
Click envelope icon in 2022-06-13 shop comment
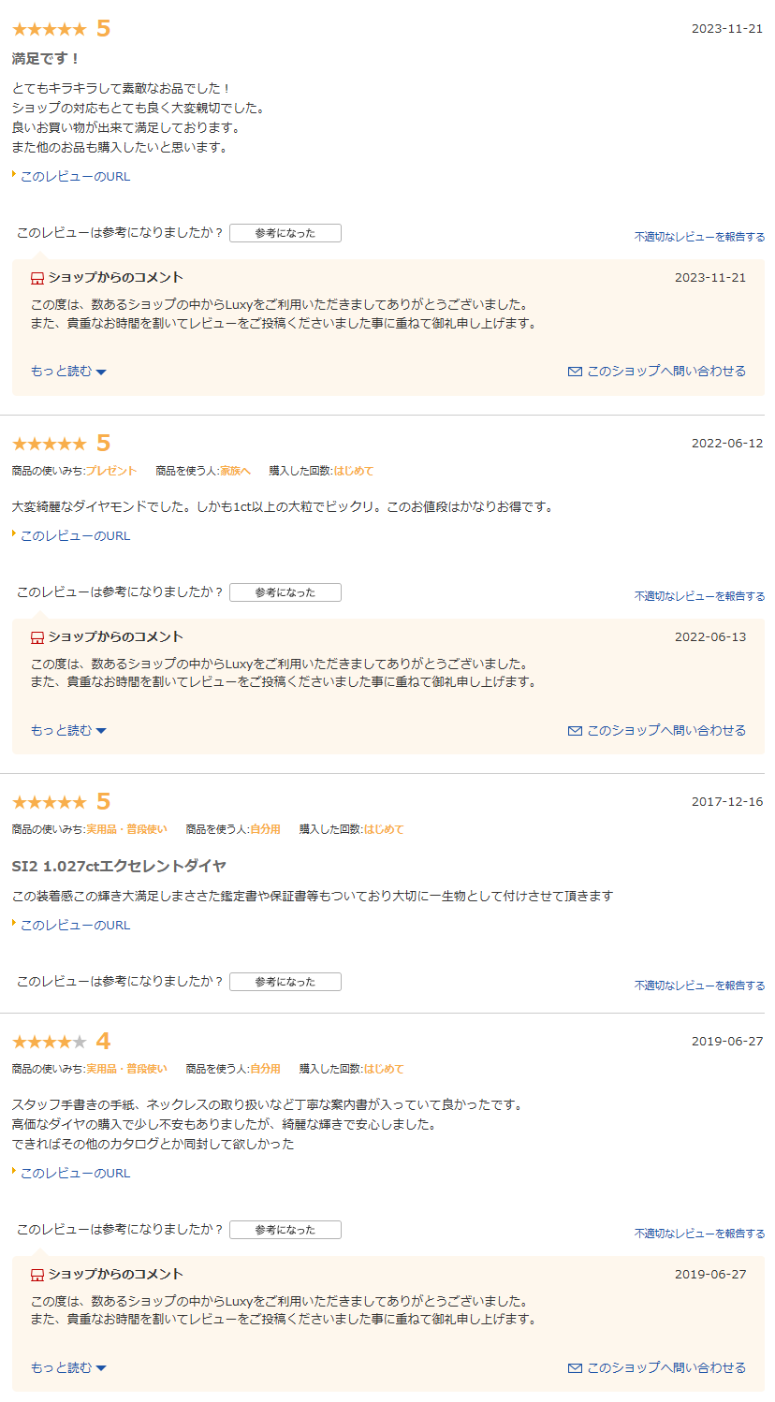[x=575, y=731]
